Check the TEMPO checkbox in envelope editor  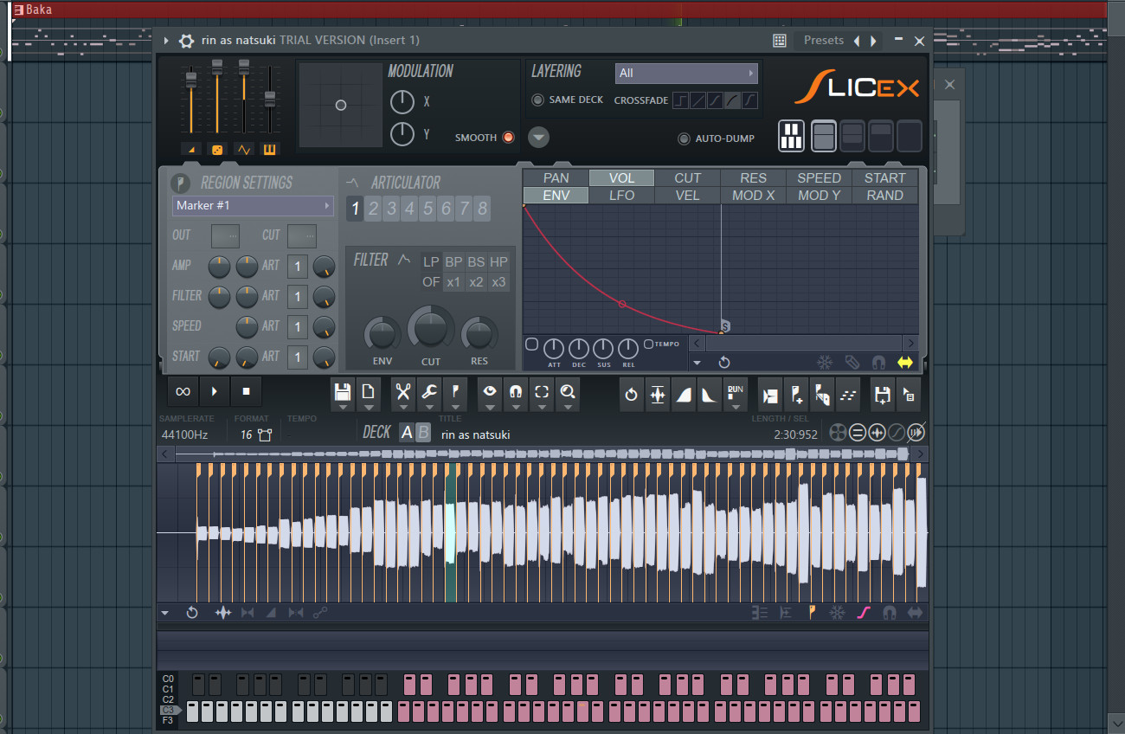point(648,344)
